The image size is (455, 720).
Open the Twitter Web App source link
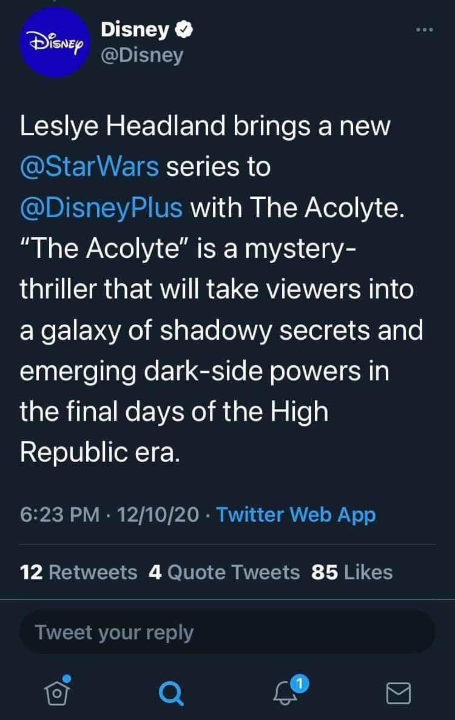click(x=296, y=514)
